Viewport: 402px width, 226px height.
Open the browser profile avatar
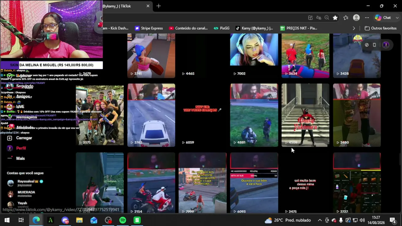356,18
